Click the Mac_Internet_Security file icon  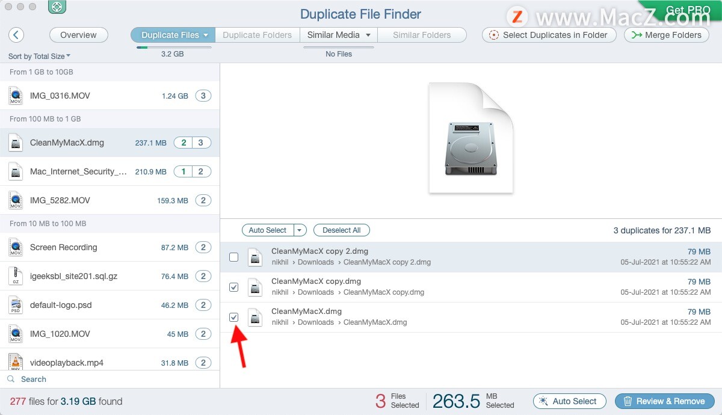pos(15,172)
